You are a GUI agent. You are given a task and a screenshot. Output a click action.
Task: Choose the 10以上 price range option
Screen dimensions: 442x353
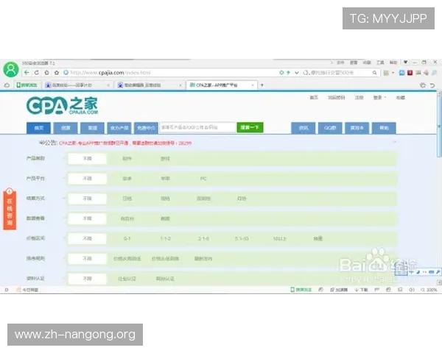[280, 239]
